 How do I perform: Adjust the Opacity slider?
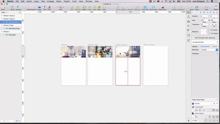point(206,46)
